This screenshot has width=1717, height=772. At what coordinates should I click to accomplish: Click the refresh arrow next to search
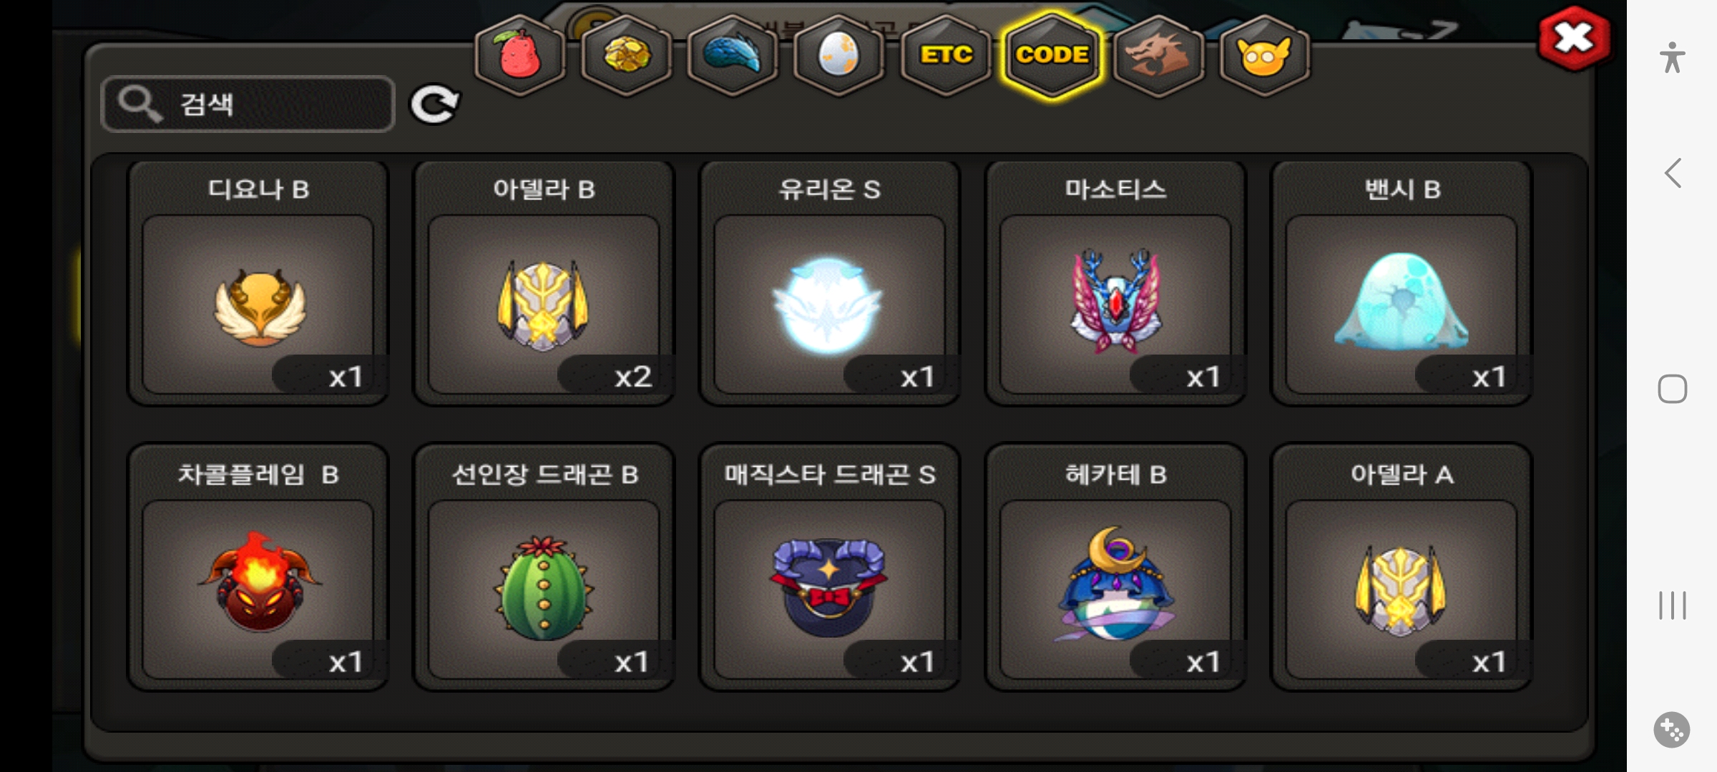coord(434,105)
